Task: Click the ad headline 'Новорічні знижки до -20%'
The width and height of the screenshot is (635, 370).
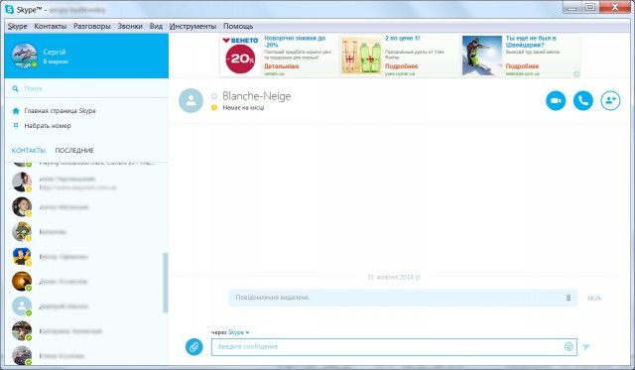Action: tap(295, 42)
